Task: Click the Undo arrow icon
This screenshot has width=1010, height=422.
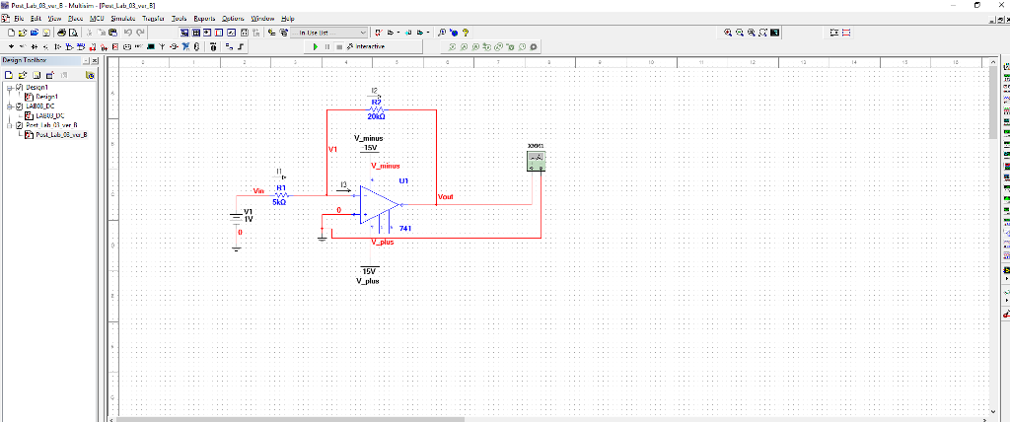Action: (129, 33)
